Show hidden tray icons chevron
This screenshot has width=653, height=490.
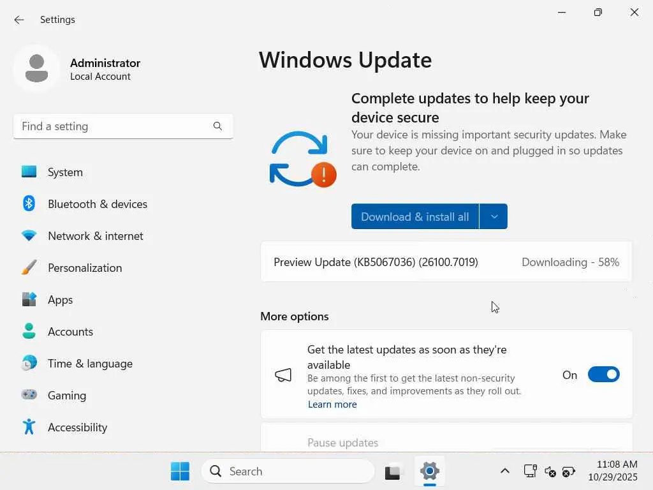click(x=505, y=471)
